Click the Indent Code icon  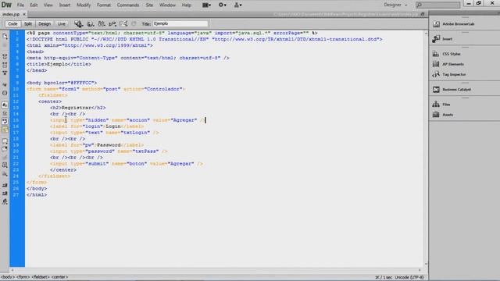(5, 185)
